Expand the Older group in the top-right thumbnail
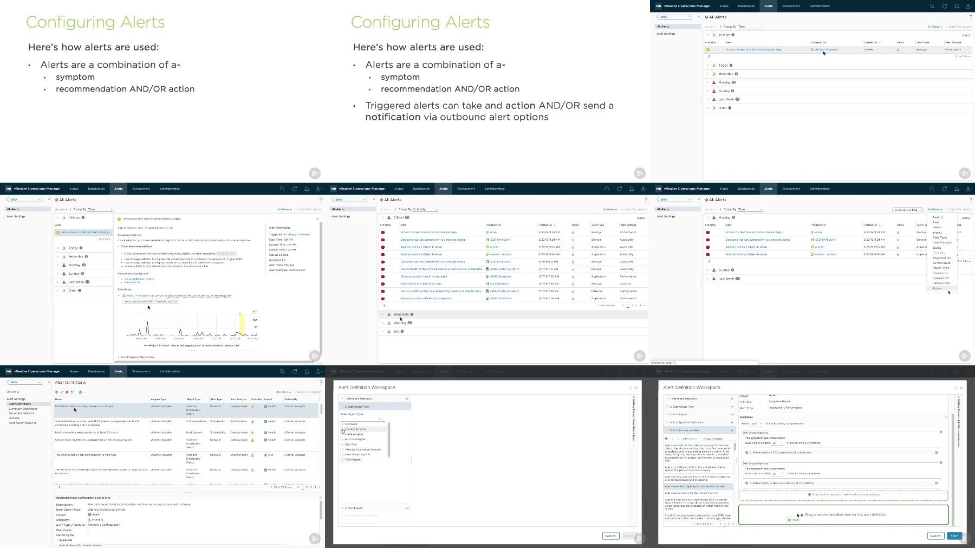Image resolution: width=975 pixels, height=548 pixels. (x=707, y=108)
